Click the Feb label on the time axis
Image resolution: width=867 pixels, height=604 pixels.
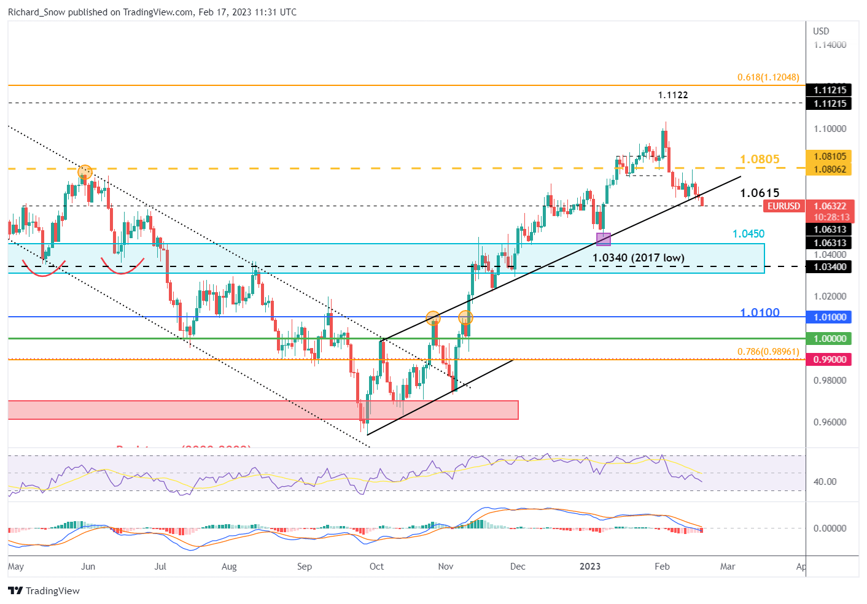coord(662,566)
